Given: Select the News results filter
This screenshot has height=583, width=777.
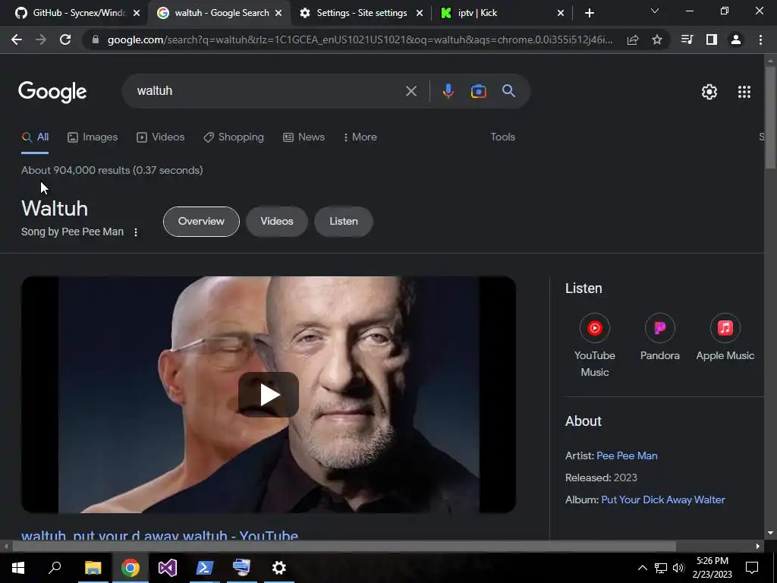Looking at the screenshot, I should 304,137.
